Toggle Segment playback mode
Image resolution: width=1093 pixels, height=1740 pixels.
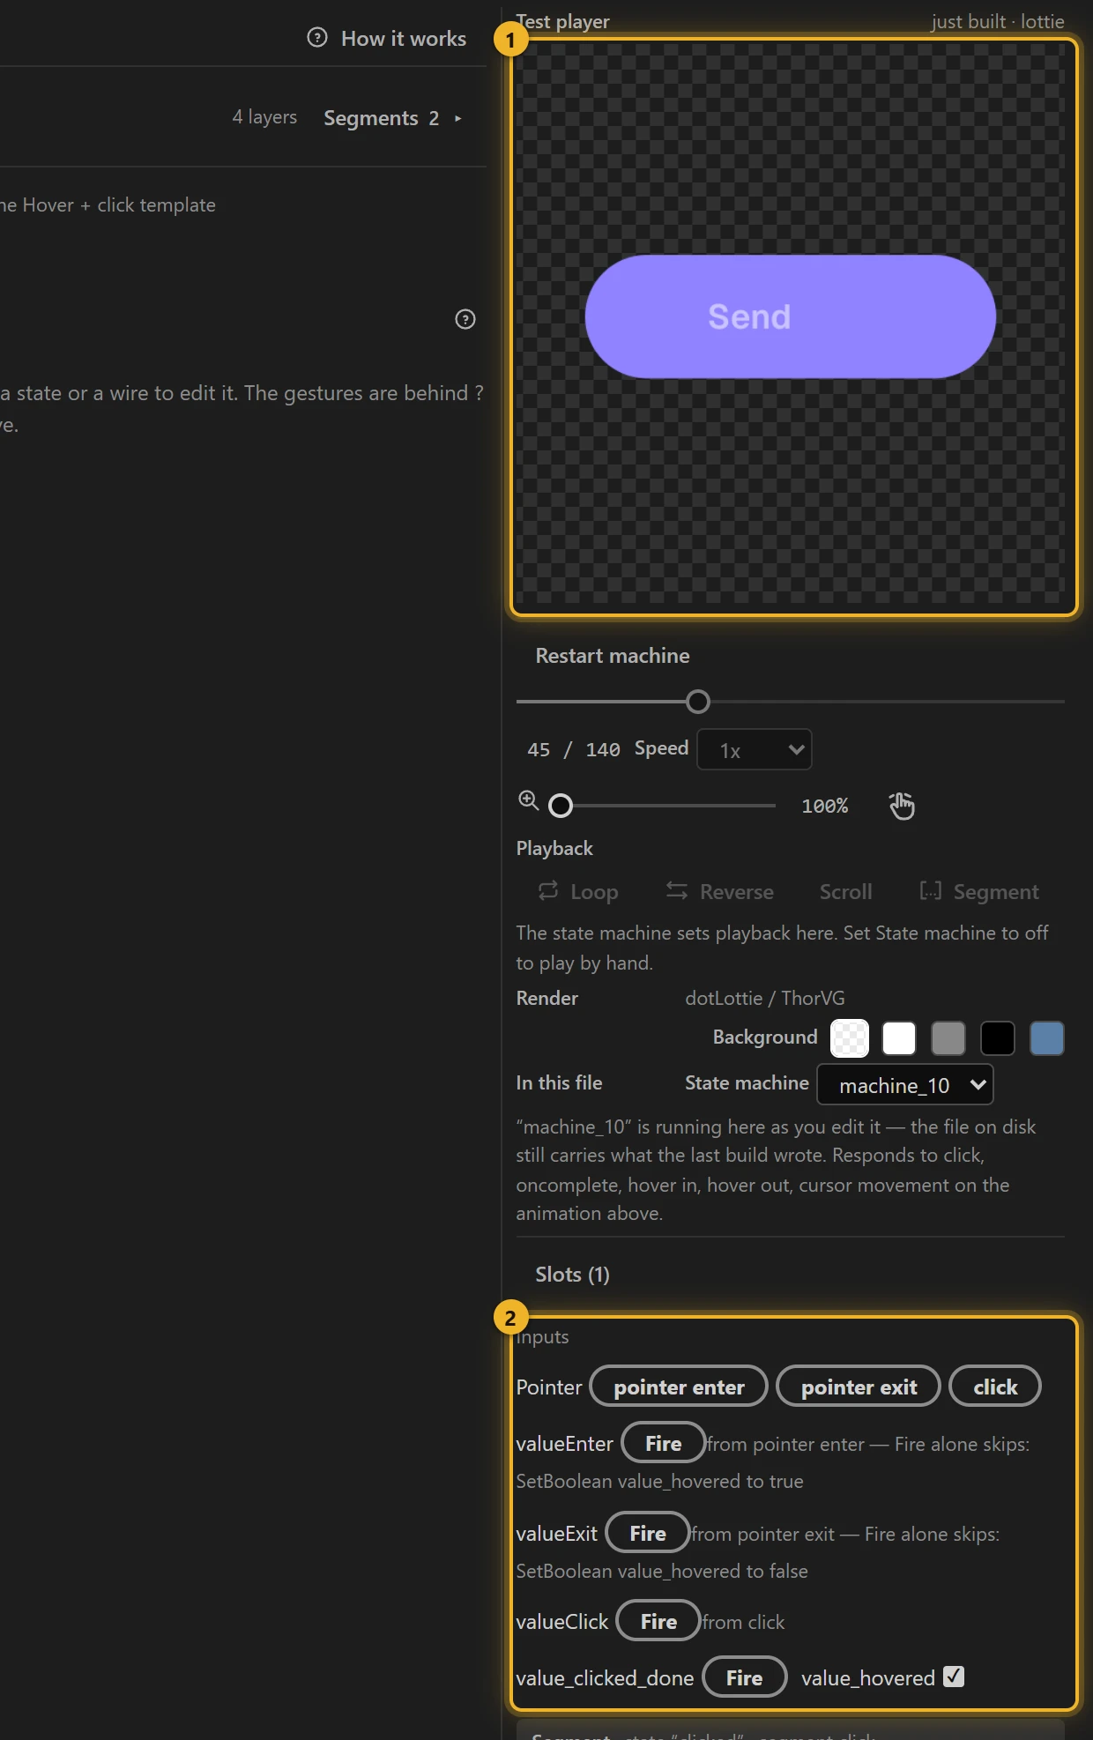pos(979,892)
